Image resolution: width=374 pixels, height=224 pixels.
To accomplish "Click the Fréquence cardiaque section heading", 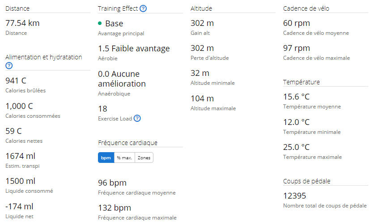I will (x=127, y=143).
